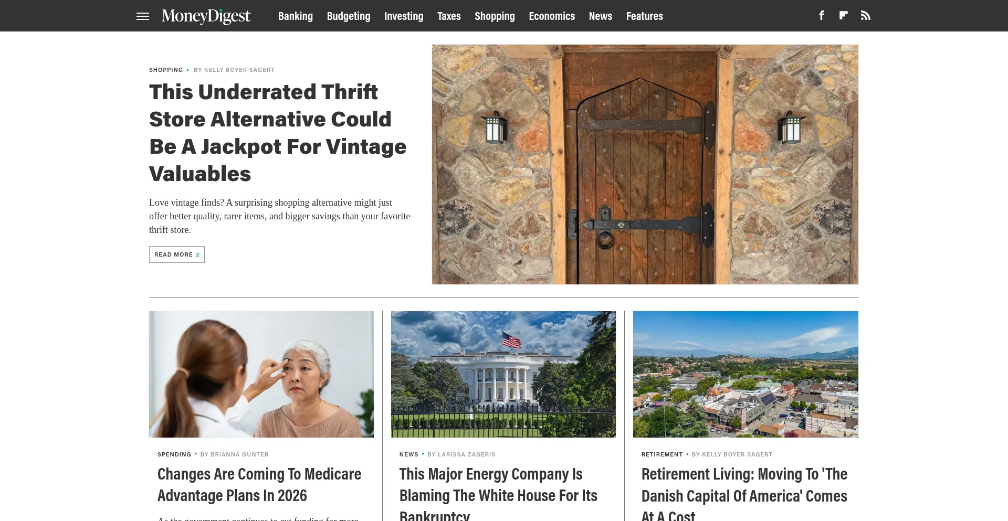The image size is (1008, 521).
Task: Open the Facebook social icon
Action: coord(822,16)
